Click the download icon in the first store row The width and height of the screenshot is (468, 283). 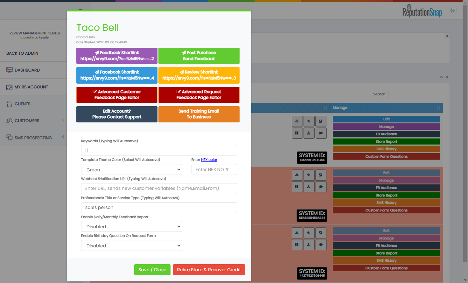[297, 121]
